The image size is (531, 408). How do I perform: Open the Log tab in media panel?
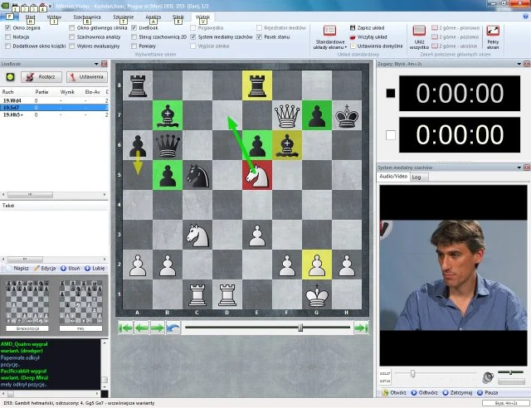point(416,177)
